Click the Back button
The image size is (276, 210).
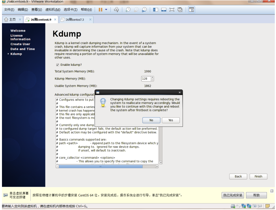click(238, 177)
